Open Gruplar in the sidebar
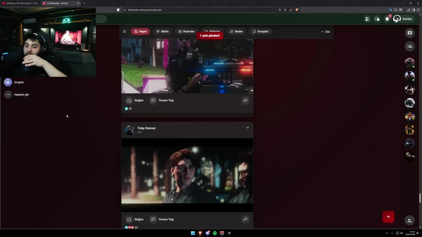422x237 pixels. point(14,82)
